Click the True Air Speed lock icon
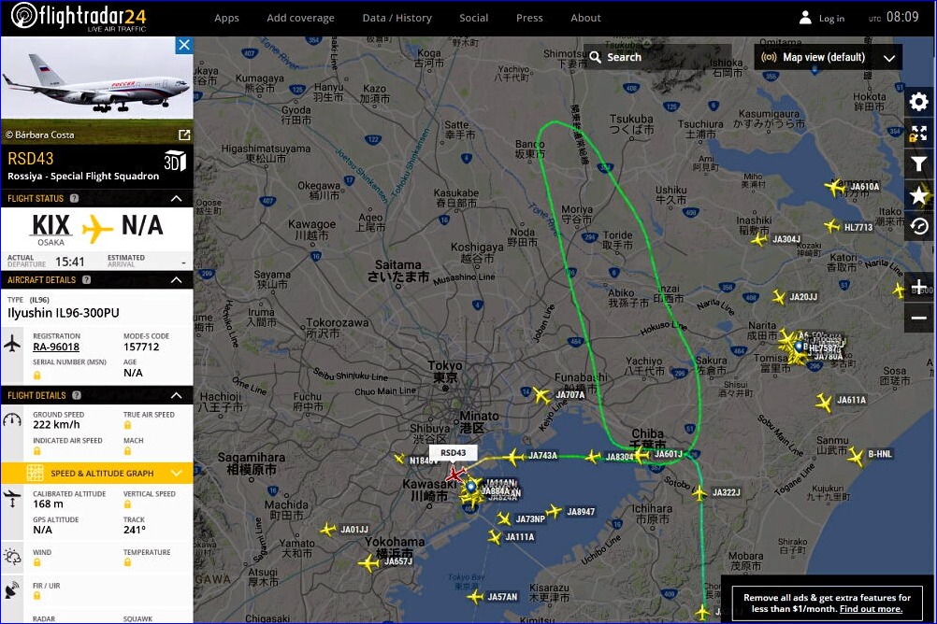The image size is (937, 624). 127,425
